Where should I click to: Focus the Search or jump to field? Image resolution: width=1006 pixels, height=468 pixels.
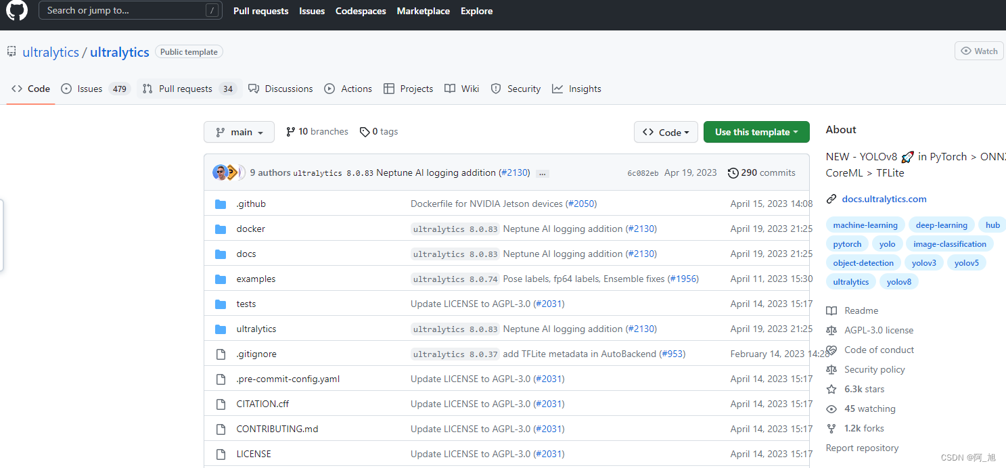click(131, 10)
